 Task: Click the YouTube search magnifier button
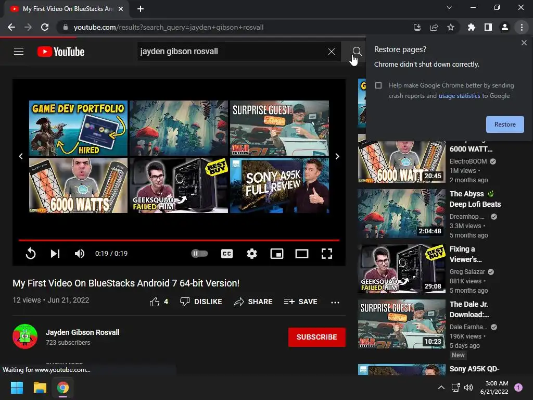tap(357, 52)
